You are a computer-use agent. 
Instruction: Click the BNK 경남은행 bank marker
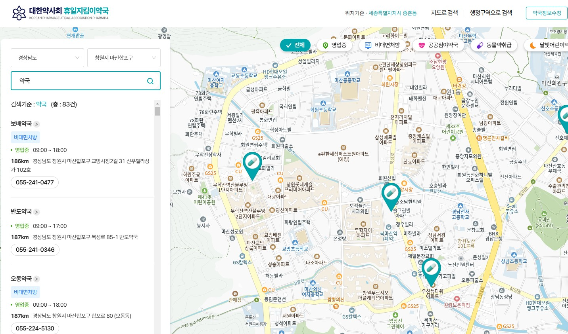493,228
